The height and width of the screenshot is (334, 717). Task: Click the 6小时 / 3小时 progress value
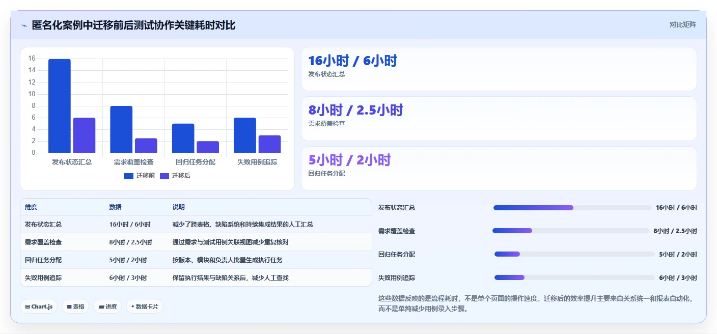[678, 278]
